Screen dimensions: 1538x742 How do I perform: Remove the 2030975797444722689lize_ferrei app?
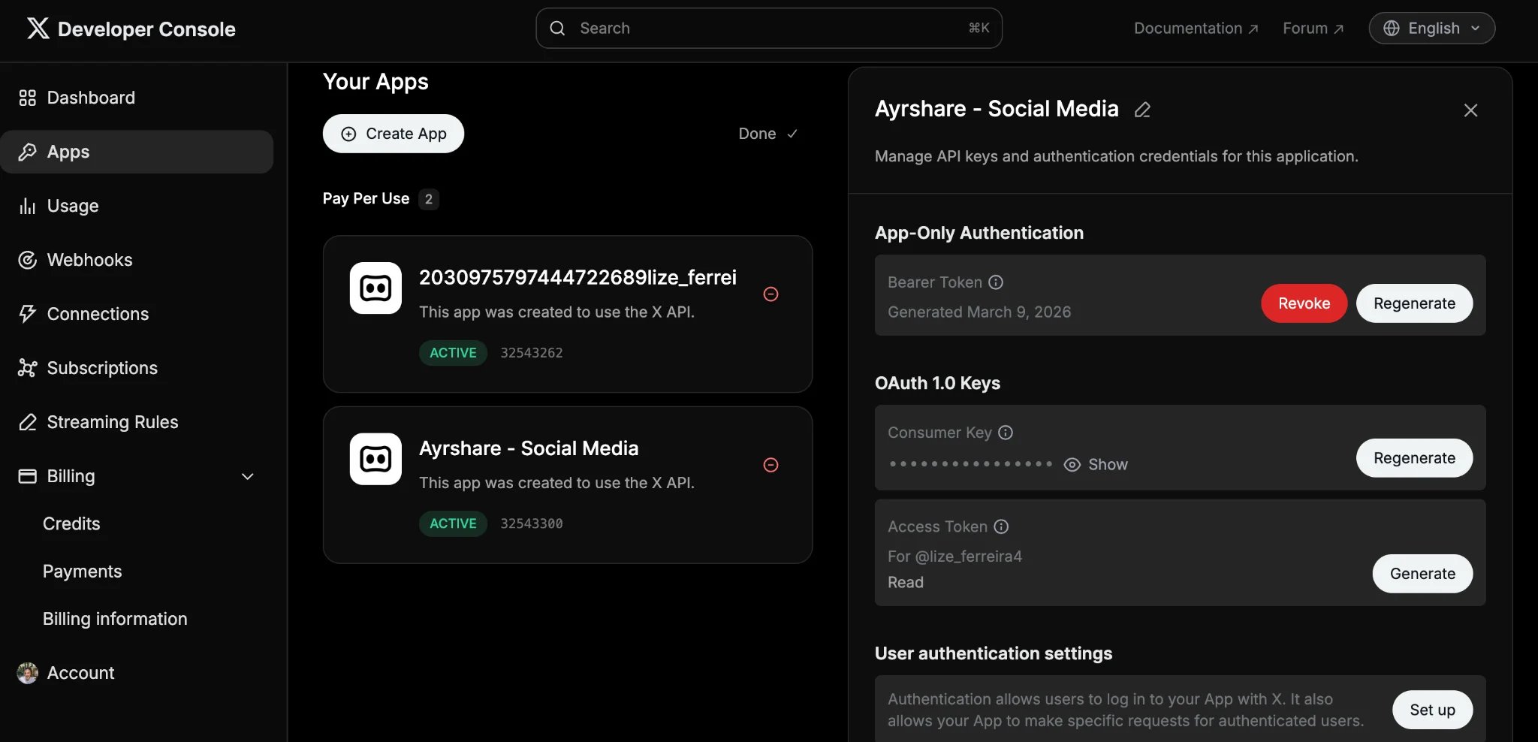point(771,294)
